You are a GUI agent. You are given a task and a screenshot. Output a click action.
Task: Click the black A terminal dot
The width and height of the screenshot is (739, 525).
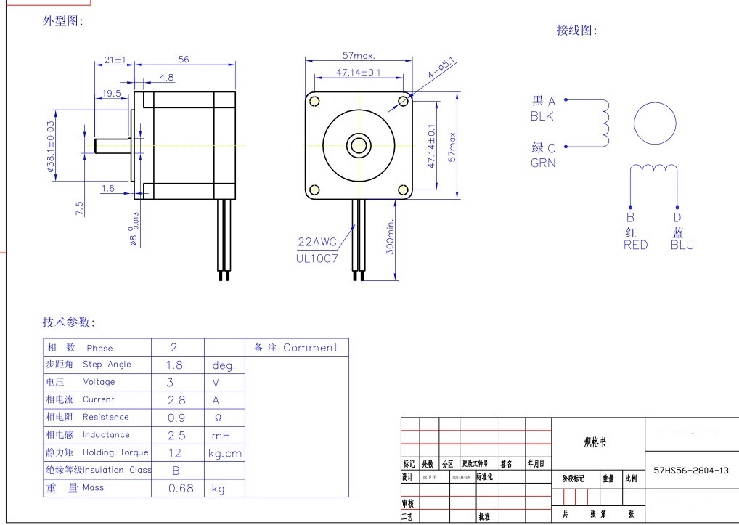(x=566, y=100)
